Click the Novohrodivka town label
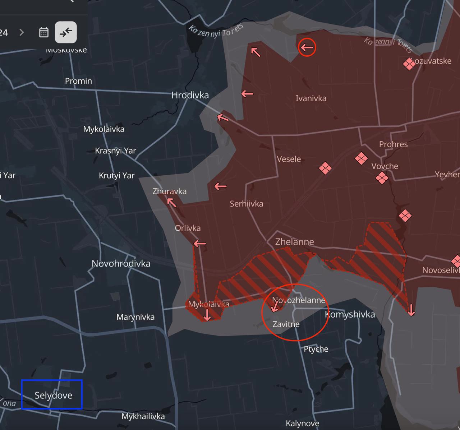Image resolution: width=460 pixels, height=430 pixels. [121, 263]
